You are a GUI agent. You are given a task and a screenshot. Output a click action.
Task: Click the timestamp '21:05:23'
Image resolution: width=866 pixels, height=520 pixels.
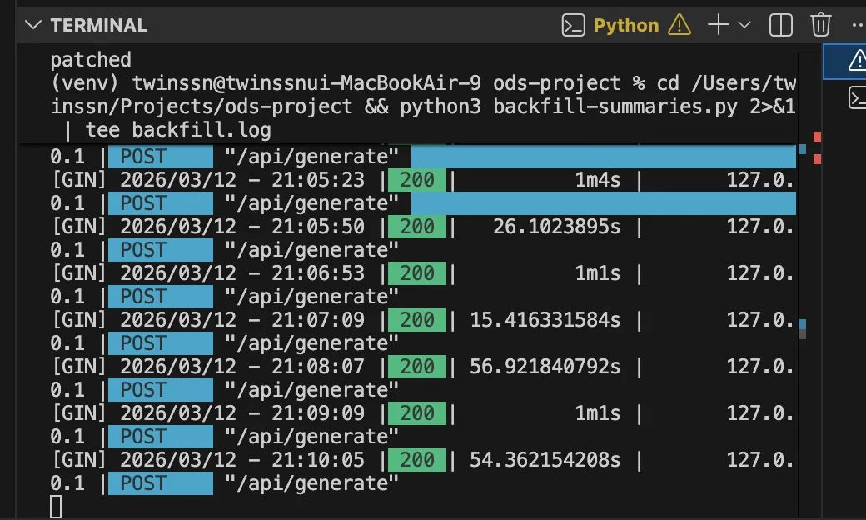[x=317, y=180]
